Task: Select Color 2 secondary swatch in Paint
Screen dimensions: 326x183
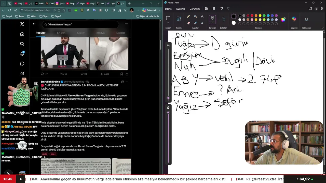Action: click(234, 23)
